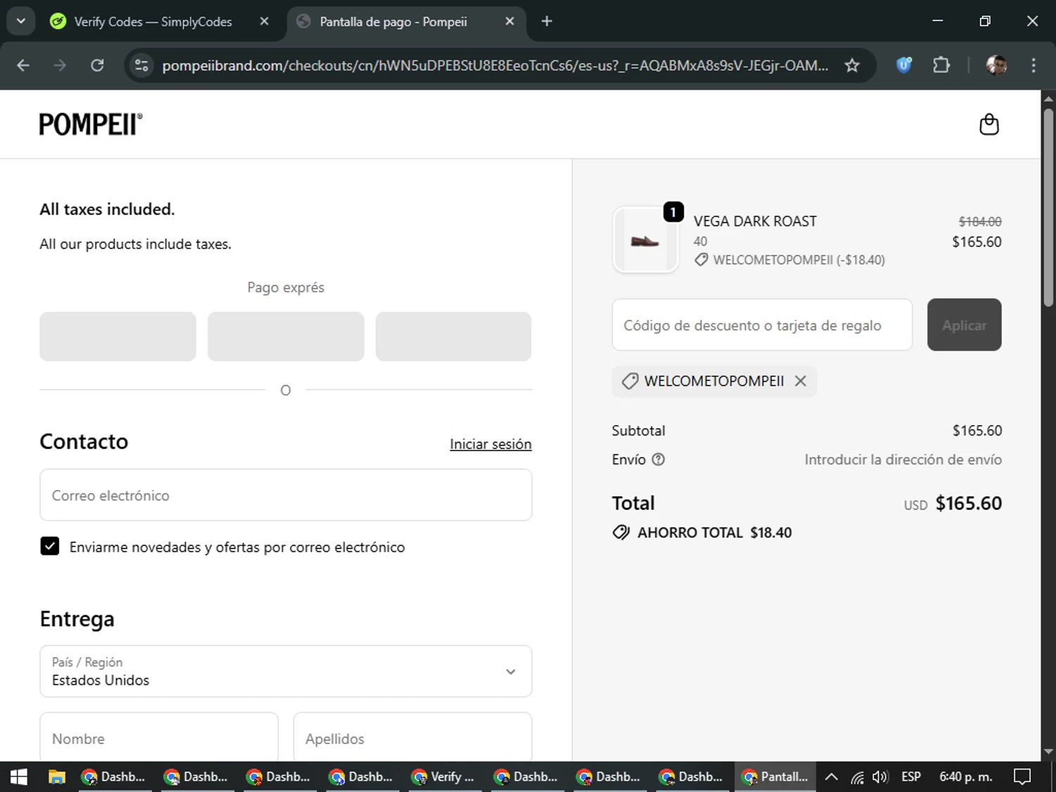Open File Explorer from the taskbar
The width and height of the screenshot is (1056, 792).
[56, 777]
